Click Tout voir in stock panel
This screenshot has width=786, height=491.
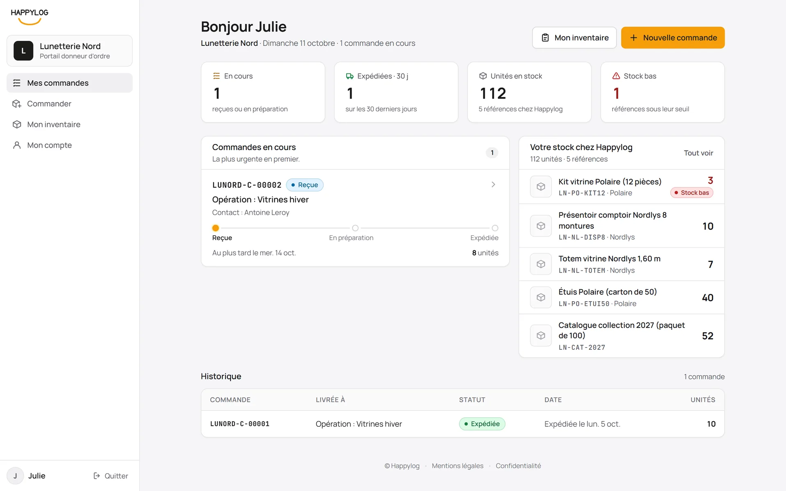[x=698, y=153]
